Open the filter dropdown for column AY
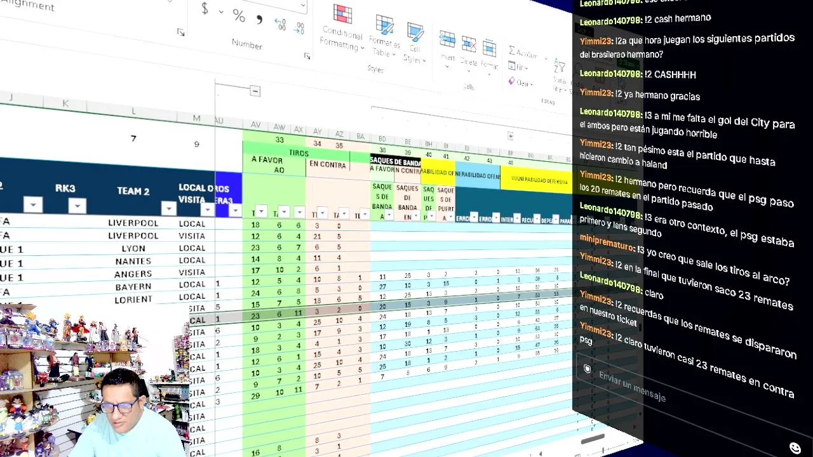The height and width of the screenshot is (457, 813). coord(322,213)
